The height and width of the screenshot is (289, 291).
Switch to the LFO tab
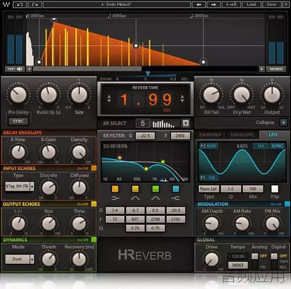(x=273, y=134)
